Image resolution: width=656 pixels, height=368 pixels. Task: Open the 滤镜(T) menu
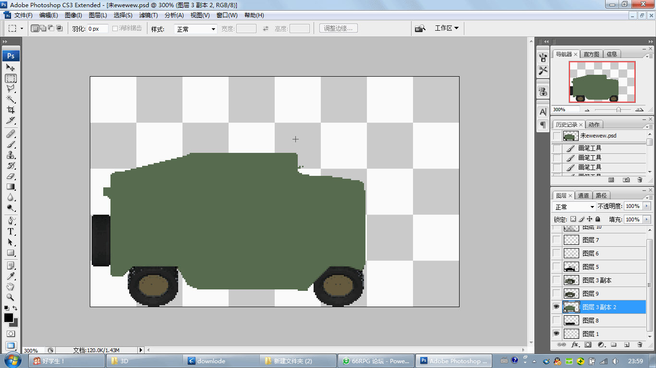point(148,15)
